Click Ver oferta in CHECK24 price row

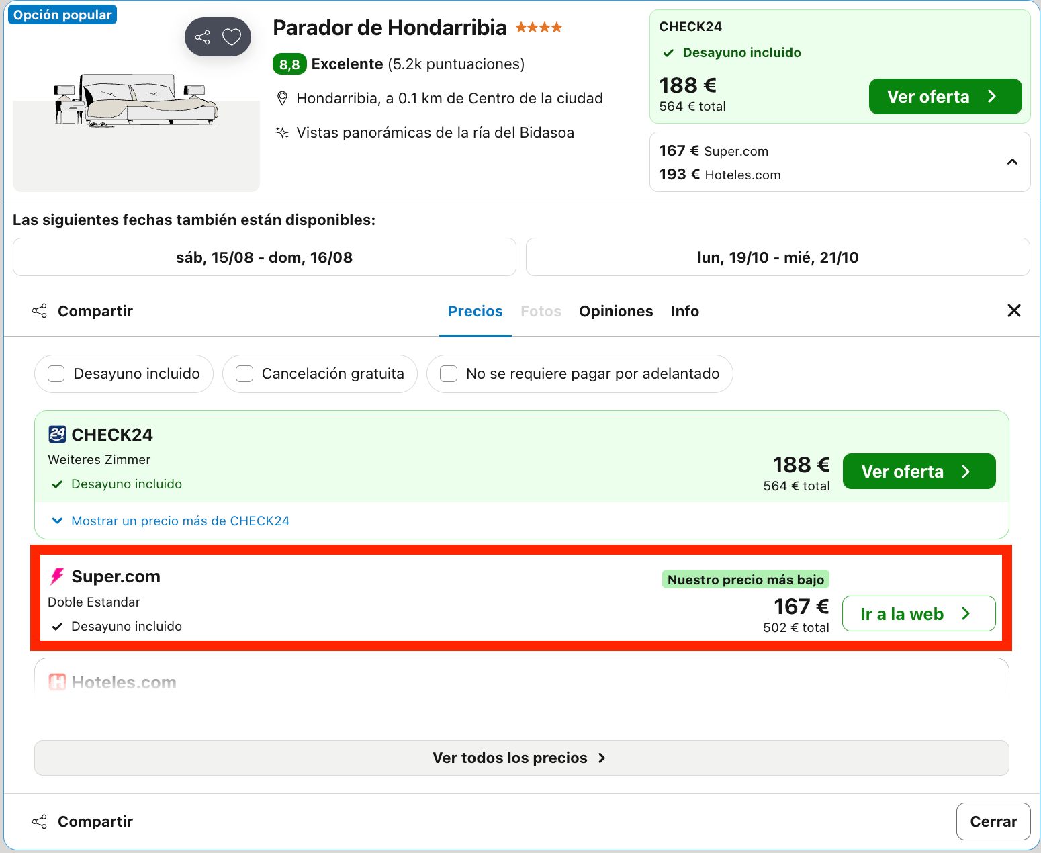pos(919,472)
